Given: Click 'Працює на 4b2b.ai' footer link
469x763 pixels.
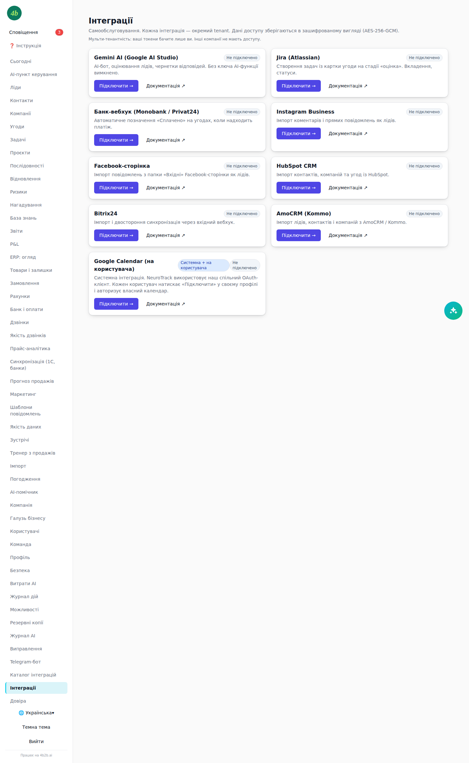Looking at the screenshot, I should point(36,755).
